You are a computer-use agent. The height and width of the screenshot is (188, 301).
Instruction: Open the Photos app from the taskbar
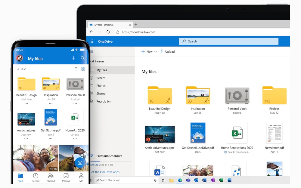[229, 180]
